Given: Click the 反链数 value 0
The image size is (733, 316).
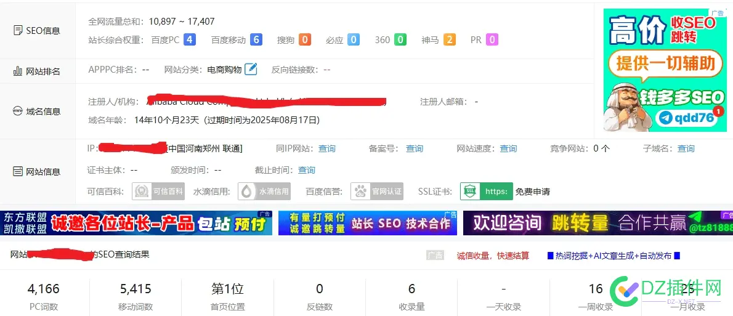Looking at the screenshot, I should (319, 289).
